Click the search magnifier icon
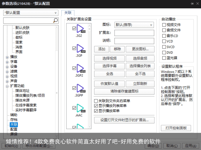 (x=55, y=21)
